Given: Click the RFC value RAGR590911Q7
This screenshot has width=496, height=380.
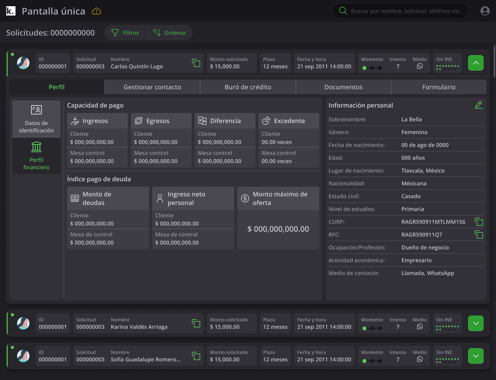Looking at the screenshot, I should pos(422,234).
